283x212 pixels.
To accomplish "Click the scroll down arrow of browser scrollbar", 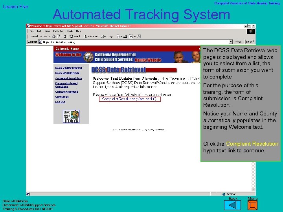I will tap(254, 189).
